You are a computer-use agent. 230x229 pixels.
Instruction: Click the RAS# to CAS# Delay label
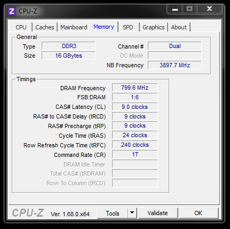[69, 116]
